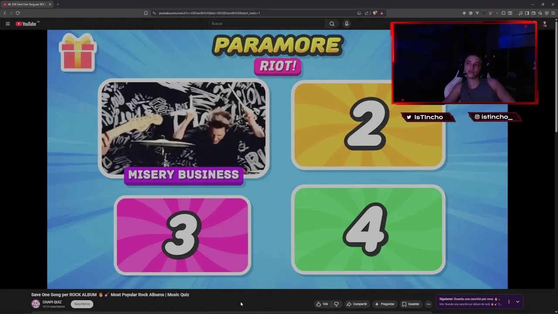Open the Brave Rewards triangle icon
This screenshot has height=314, width=558.
click(x=381, y=13)
